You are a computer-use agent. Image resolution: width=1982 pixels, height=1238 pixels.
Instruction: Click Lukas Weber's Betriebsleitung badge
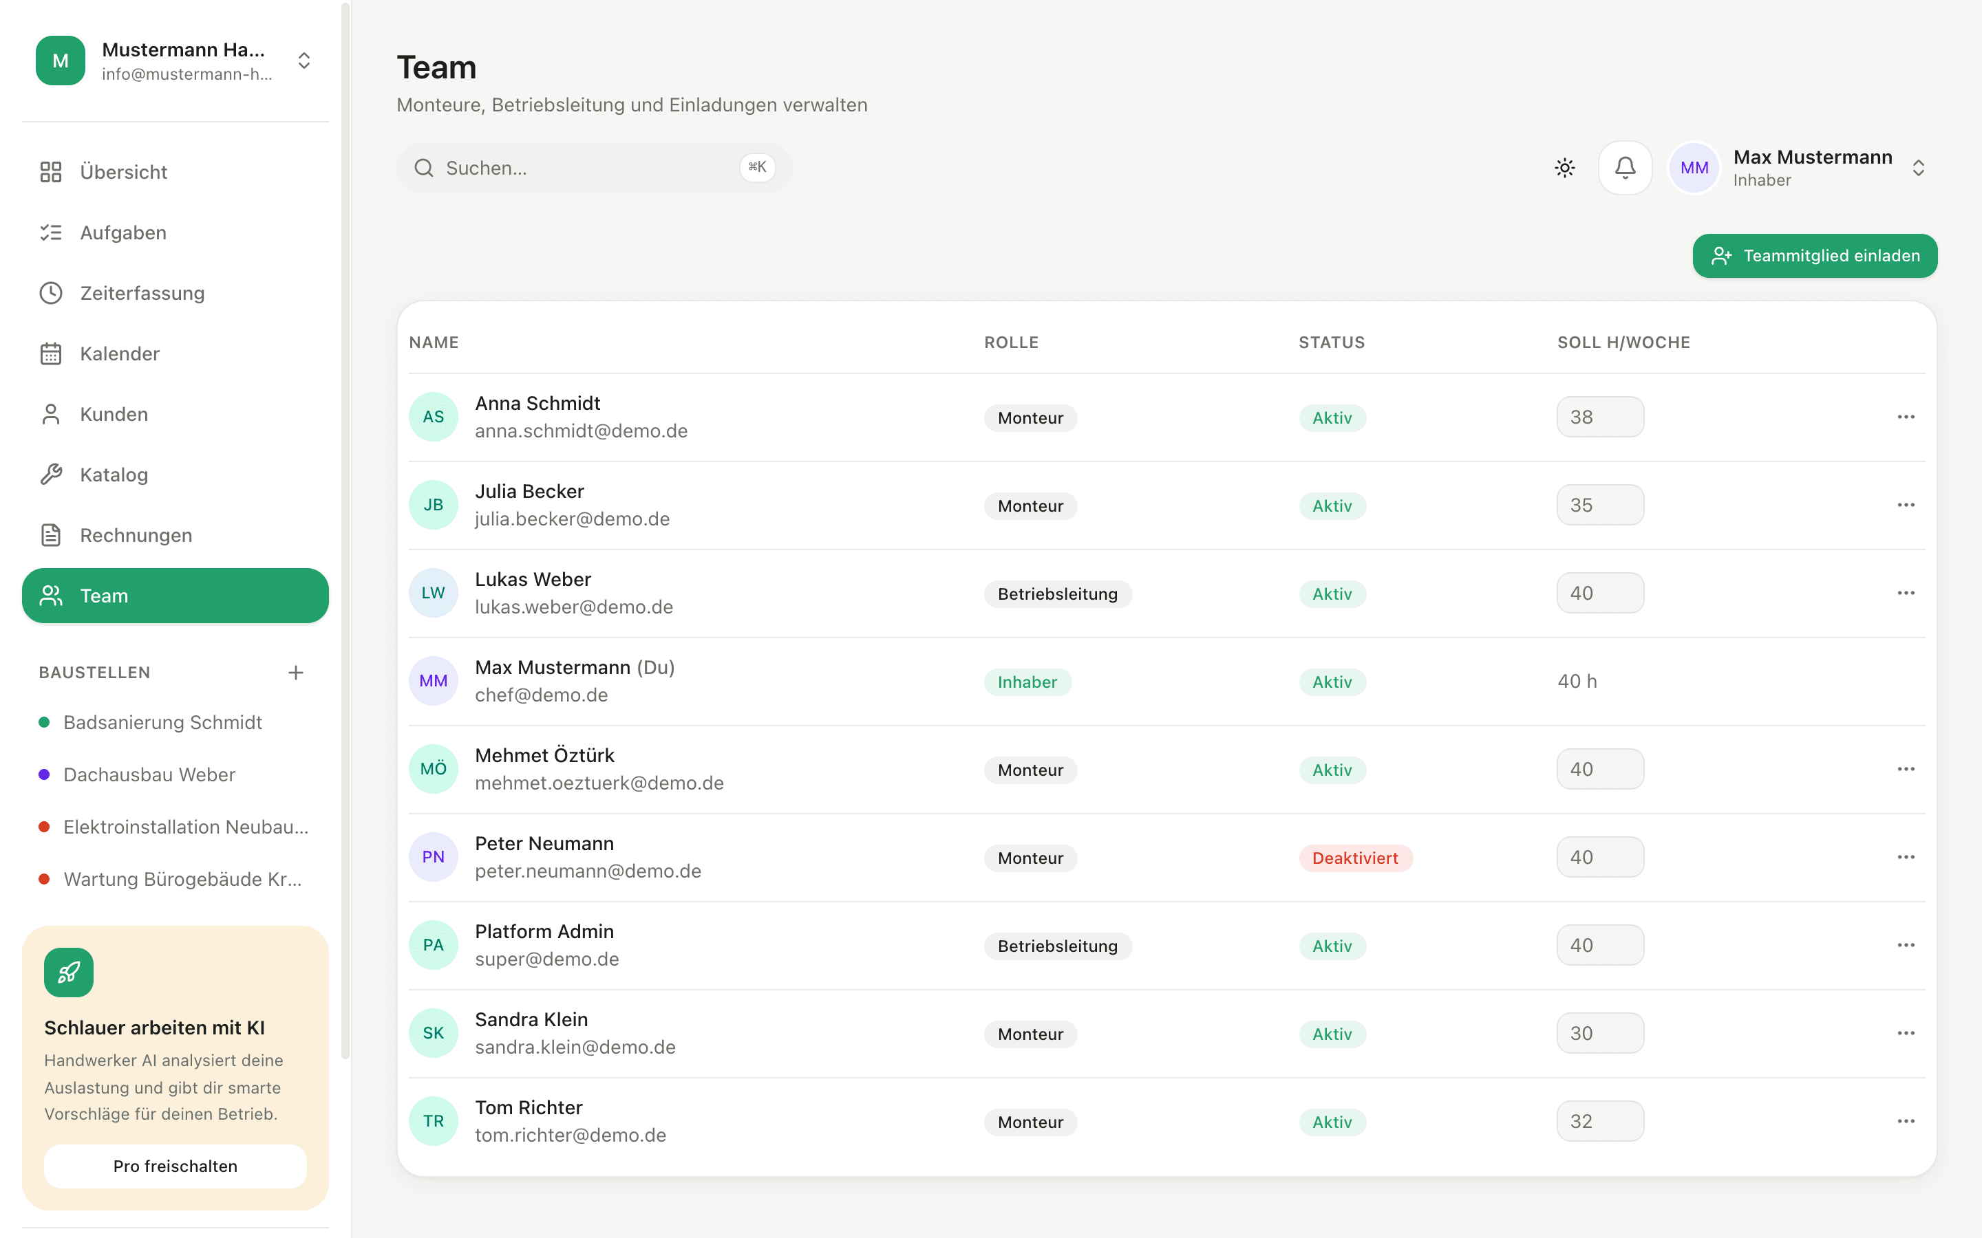point(1057,594)
